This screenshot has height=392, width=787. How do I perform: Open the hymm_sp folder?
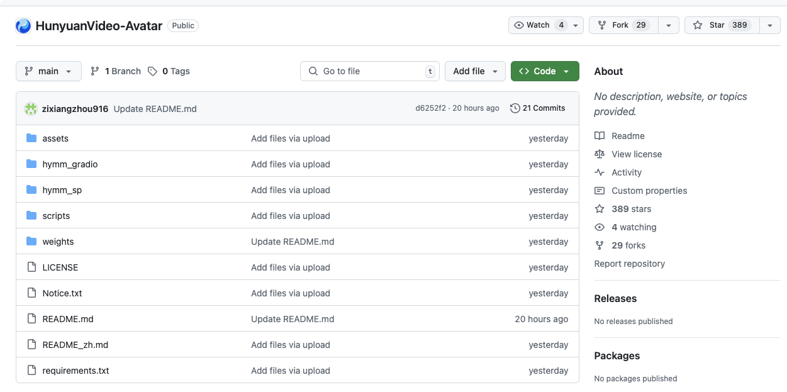point(62,190)
